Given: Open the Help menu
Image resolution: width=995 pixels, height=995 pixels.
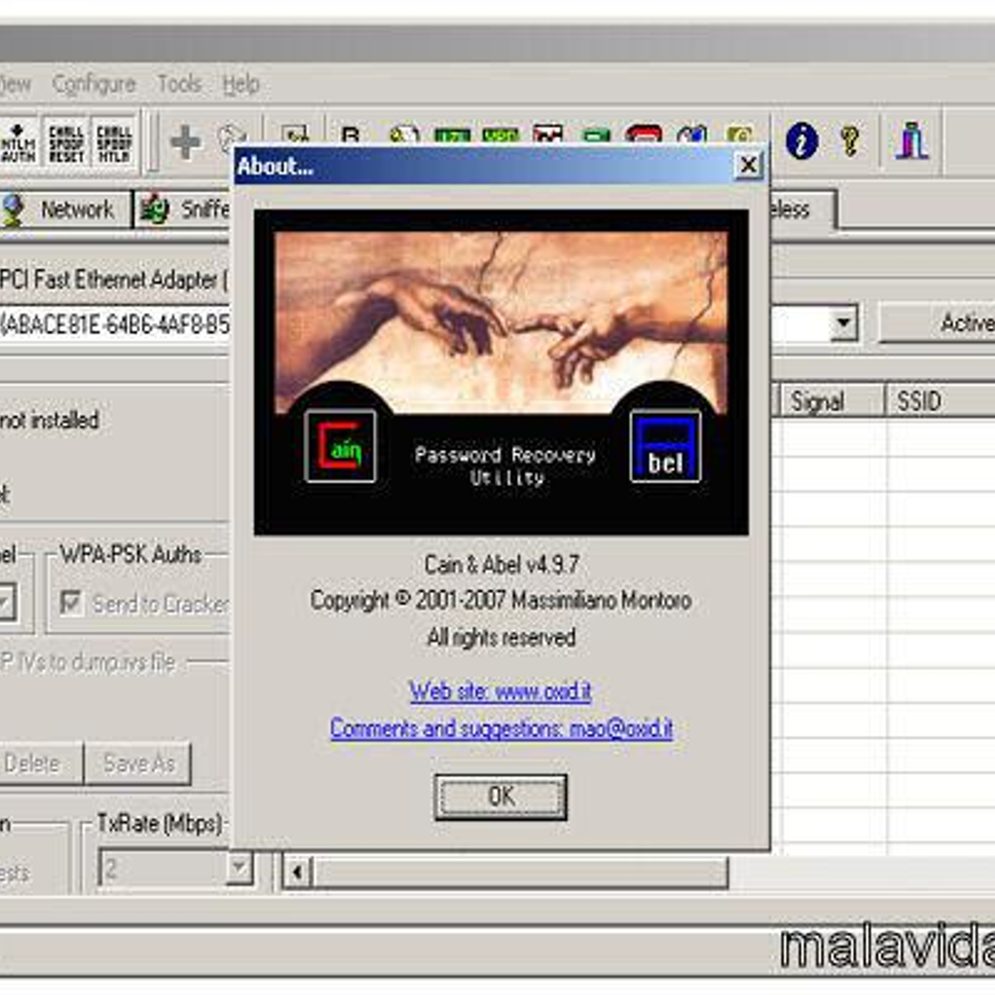Looking at the screenshot, I should (241, 84).
